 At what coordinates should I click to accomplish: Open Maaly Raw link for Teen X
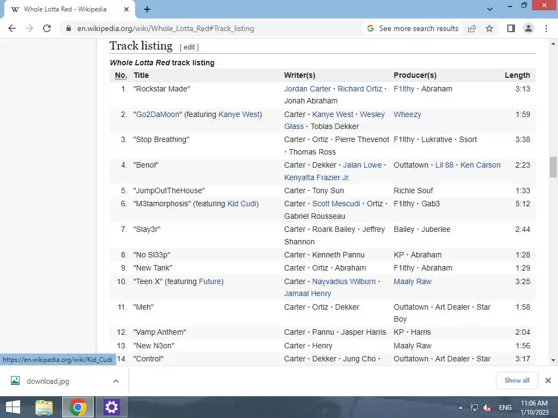tap(413, 281)
